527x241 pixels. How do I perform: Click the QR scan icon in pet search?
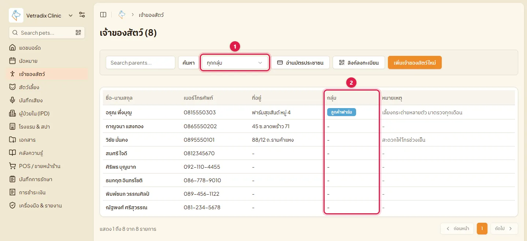click(x=78, y=32)
